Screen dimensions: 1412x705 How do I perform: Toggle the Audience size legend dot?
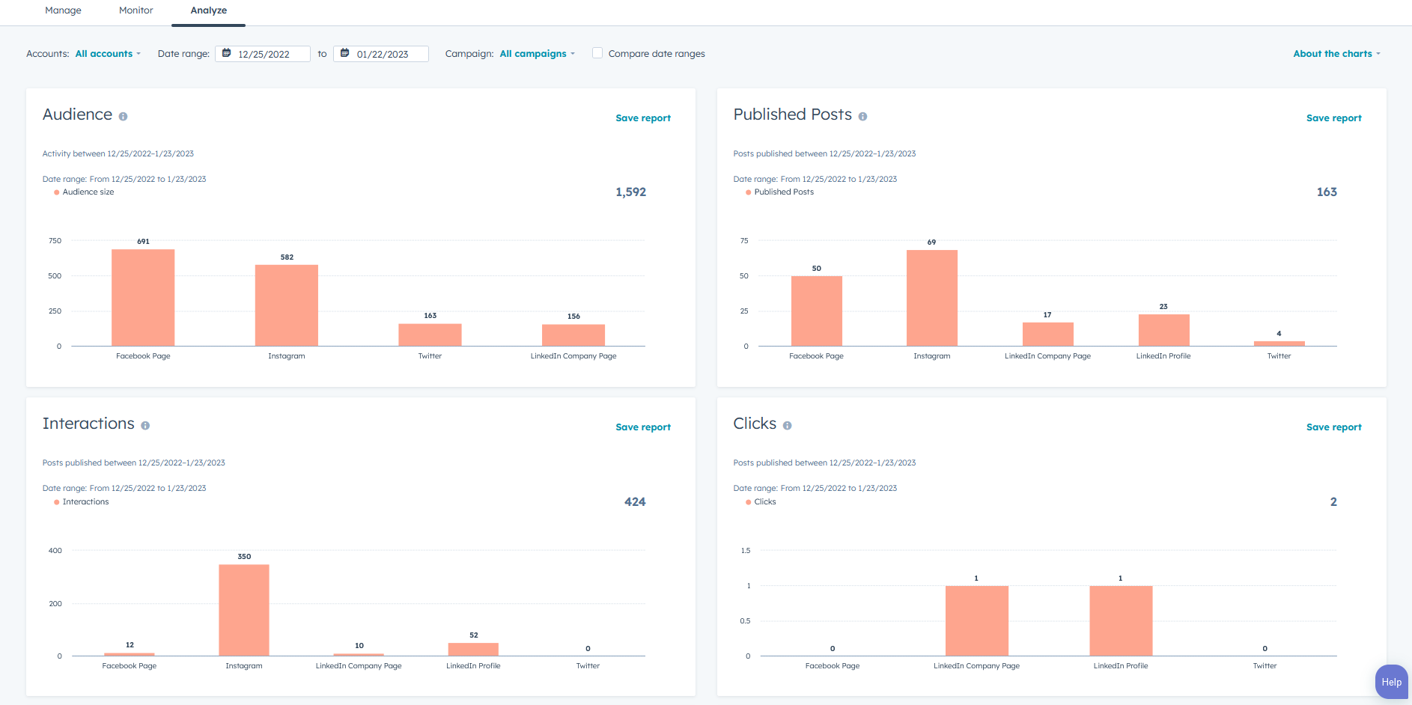click(56, 192)
